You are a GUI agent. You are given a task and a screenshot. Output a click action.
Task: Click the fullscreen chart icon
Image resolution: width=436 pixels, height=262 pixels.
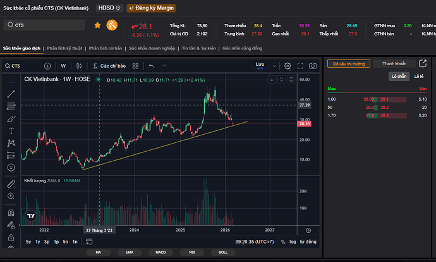(300, 66)
